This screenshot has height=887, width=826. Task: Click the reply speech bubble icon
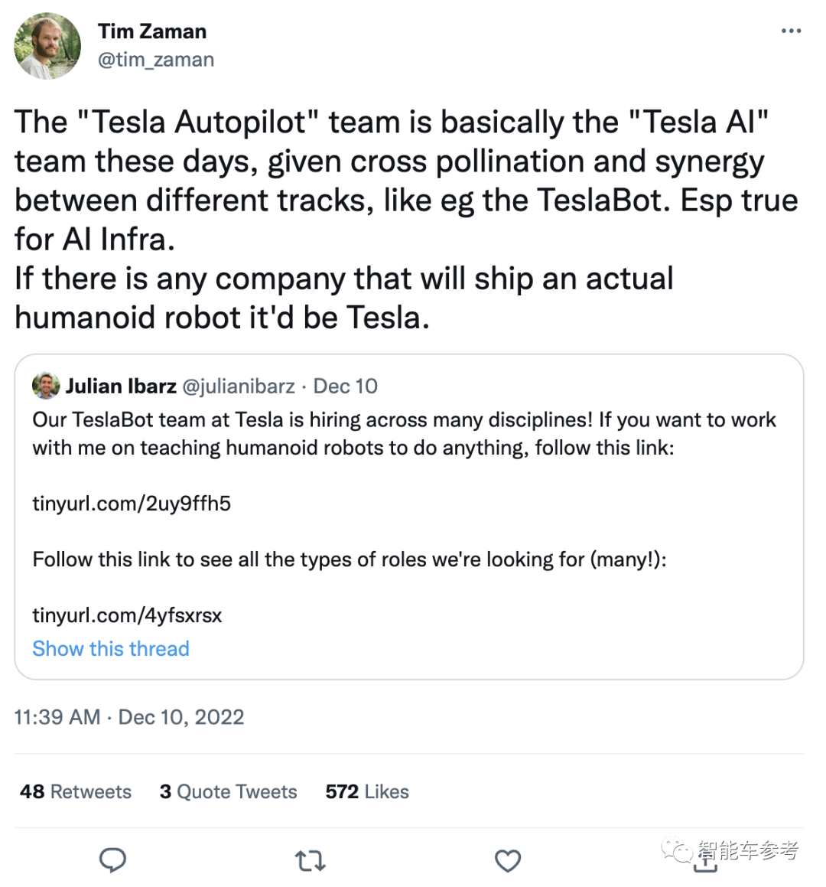pos(113,860)
